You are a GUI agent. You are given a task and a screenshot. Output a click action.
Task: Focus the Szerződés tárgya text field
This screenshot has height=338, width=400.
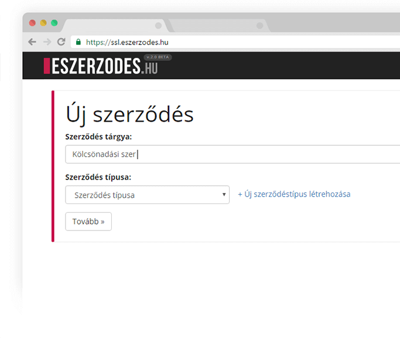pyautogui.click(x=234, y=154)
